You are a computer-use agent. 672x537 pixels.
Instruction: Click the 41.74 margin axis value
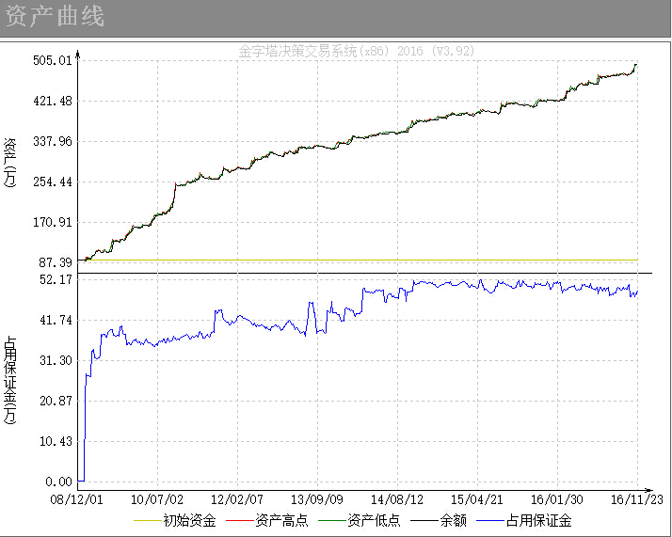click(x=56, y=320)
